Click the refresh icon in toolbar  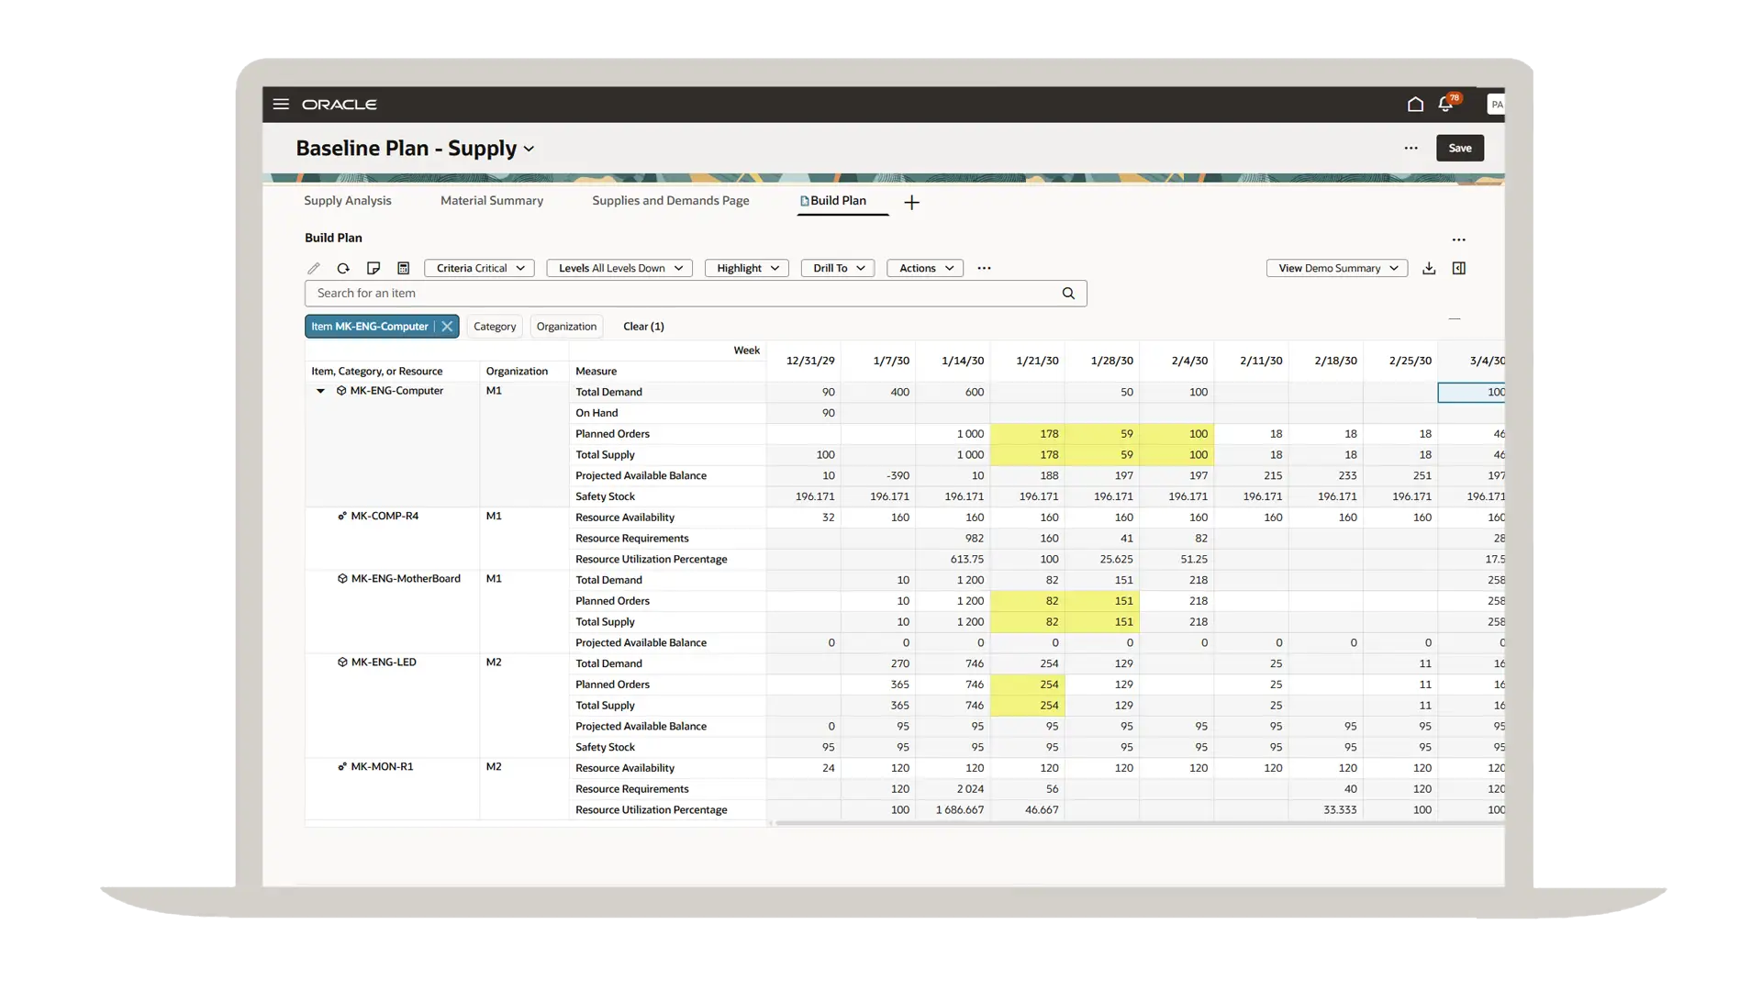click(343, 269)
